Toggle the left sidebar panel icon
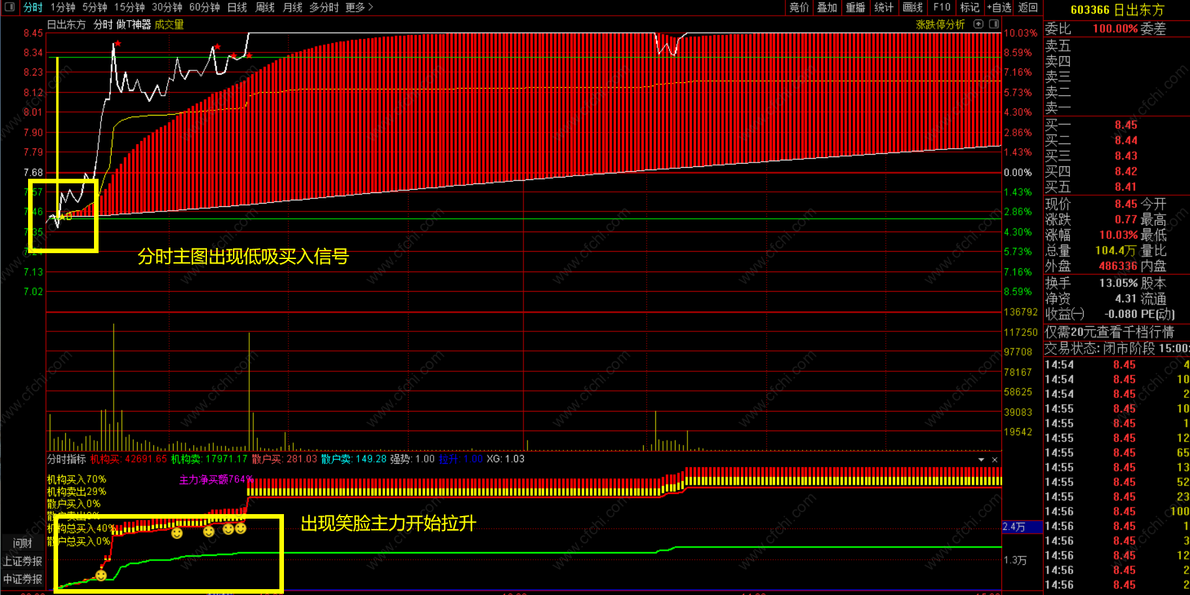Screen dimensions: 1190x595 pos(9,7)
